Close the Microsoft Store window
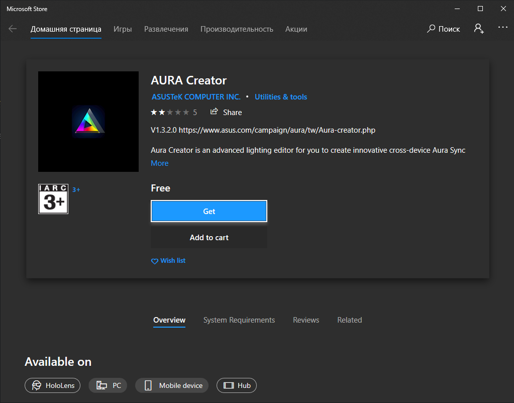The height and width of the screenshot is (403, 514). pos(503,9)
